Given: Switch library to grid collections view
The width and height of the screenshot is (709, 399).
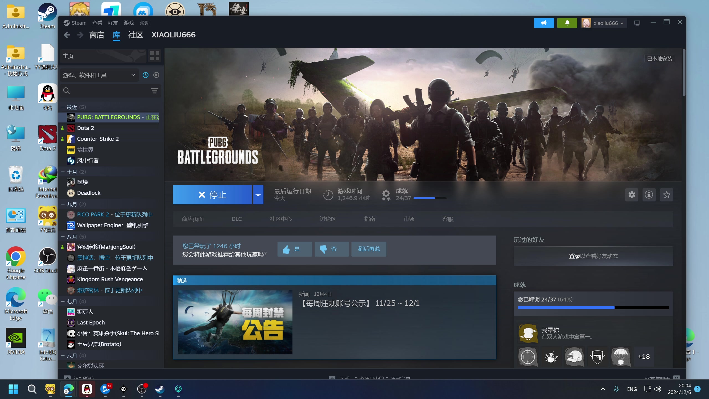Looking at the screenshot, I should (x=155, y=56).
